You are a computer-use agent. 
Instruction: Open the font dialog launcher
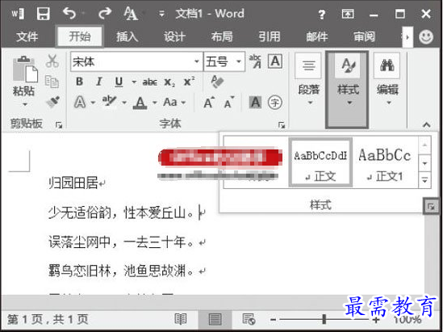(x=282, y=124)
